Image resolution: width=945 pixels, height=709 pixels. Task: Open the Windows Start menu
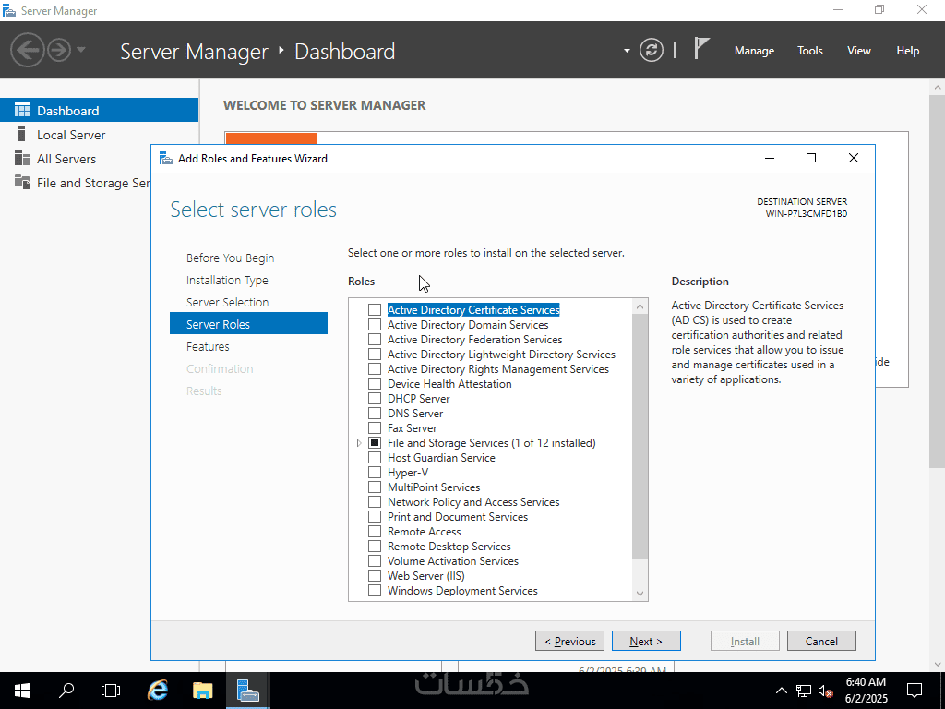(x=22, y=691)
